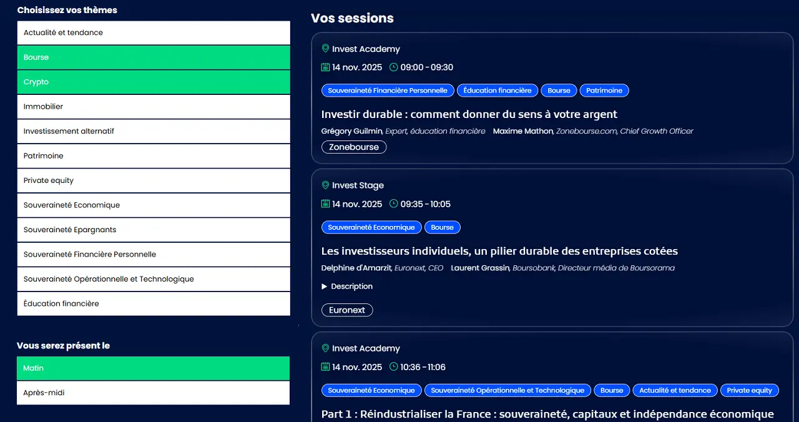Click the Euronext tag
The image size is (799, 422).
click(x=347, y=310)
